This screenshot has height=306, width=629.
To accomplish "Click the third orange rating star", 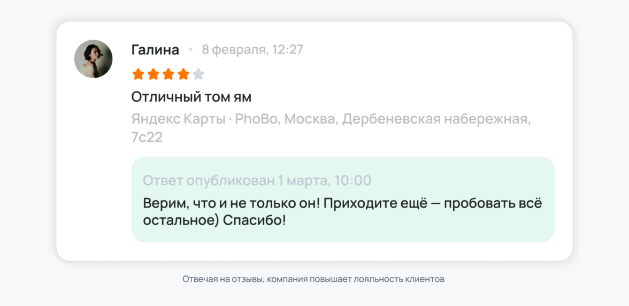I will [168, 74].
